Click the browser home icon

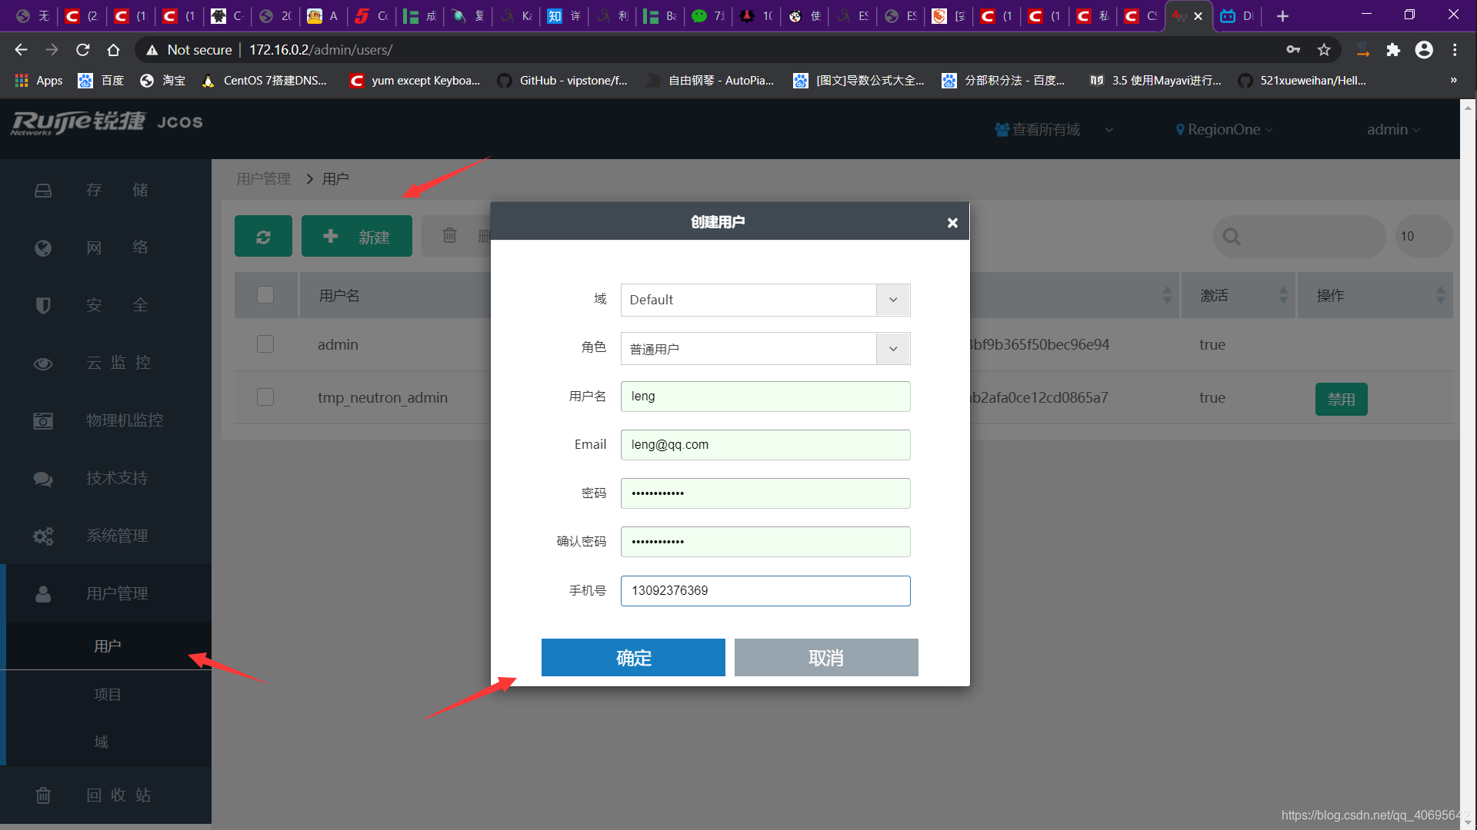(113, 50)
